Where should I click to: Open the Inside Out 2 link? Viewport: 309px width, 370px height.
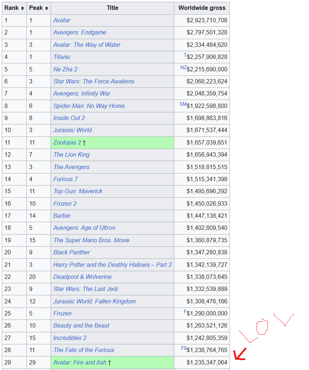tap(69, 118)
